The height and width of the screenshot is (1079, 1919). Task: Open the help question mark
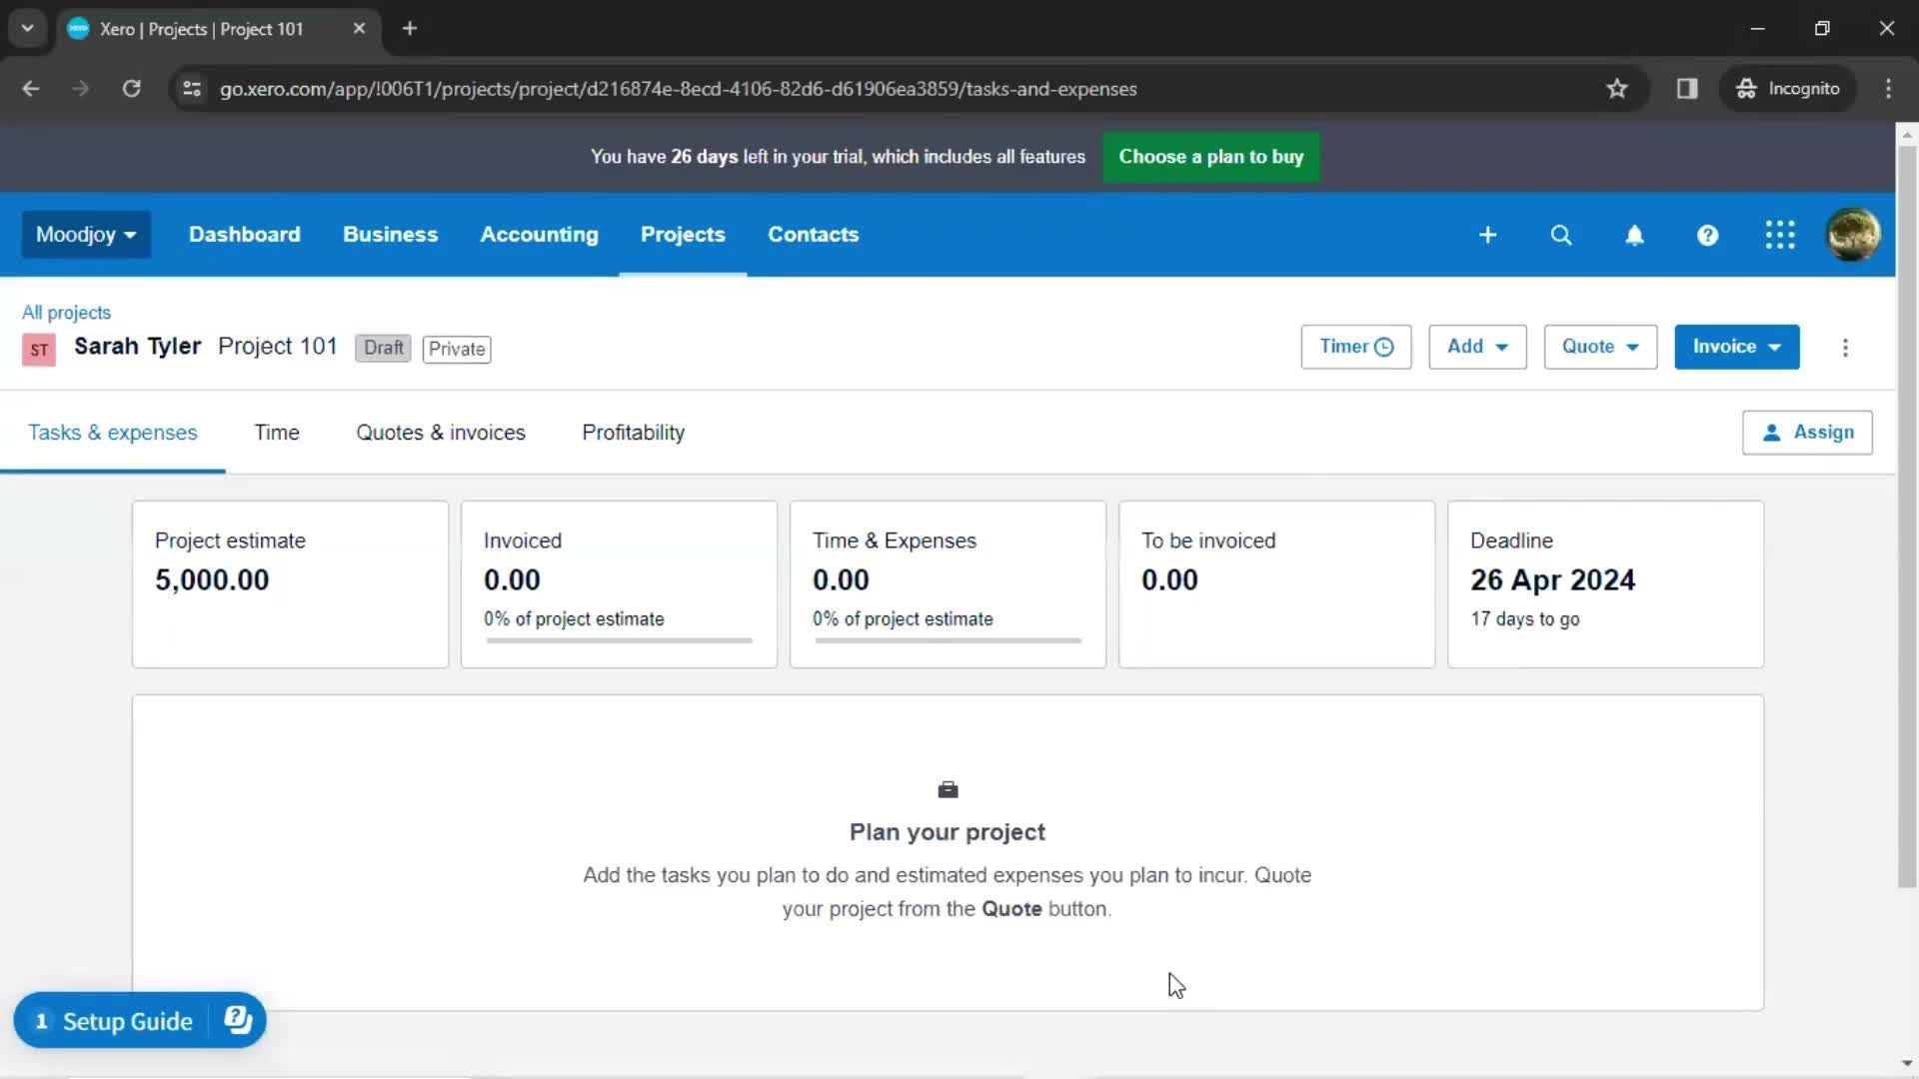[1707, 235]
